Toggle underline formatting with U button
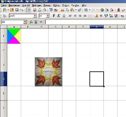Viewport: 126px width, 117px height. [x=64, y=16]
